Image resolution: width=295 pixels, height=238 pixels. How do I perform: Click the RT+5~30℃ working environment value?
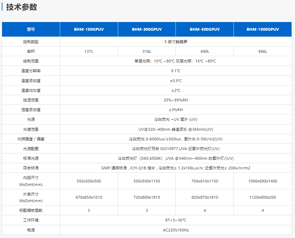pos(176,220)
